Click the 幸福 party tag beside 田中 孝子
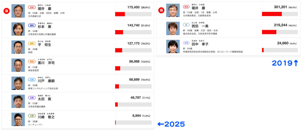 [186, 43]
